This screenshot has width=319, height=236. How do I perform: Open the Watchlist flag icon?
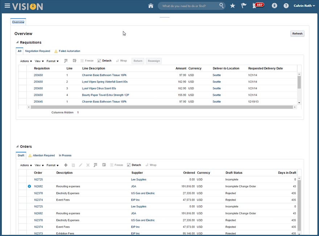point(244,6)
